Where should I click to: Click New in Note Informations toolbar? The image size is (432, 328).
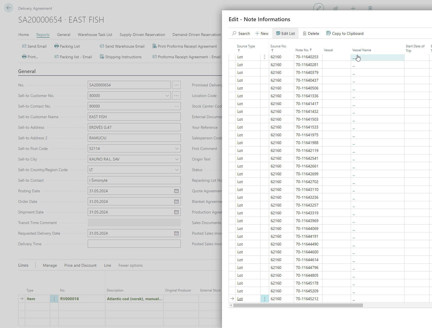coord(262,33)
